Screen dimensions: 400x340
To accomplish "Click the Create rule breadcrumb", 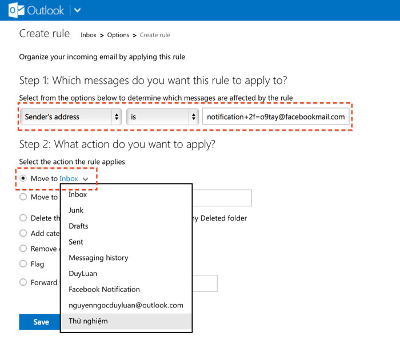I will coord(155,35).
